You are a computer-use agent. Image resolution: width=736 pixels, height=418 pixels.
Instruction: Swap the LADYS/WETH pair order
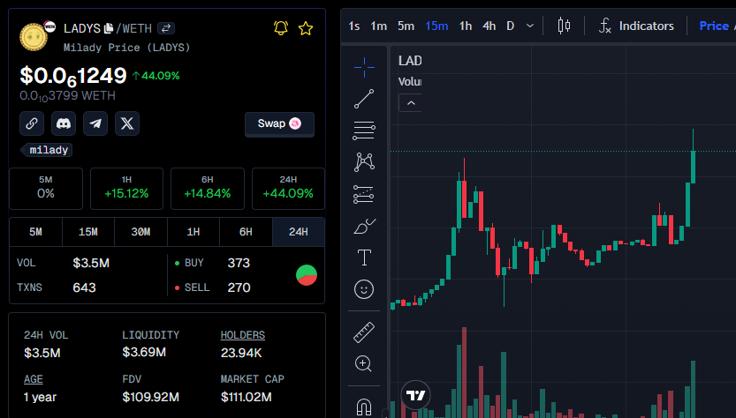[166, 28]
